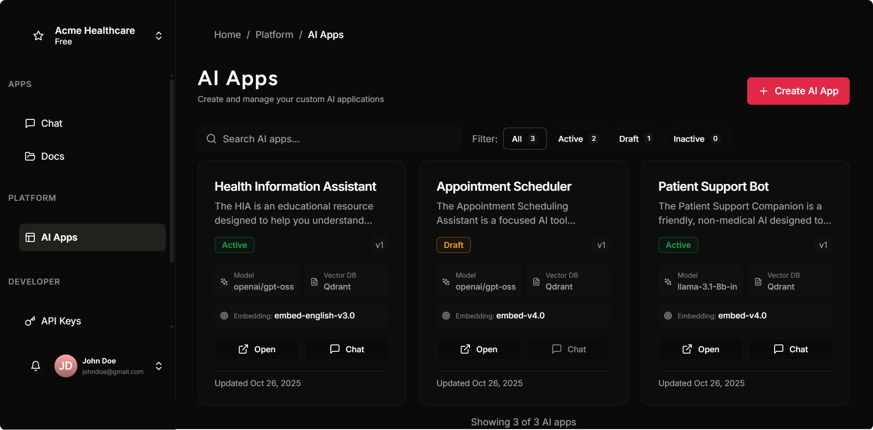Open Chat from the sidebar
Viewport: 873px width, 430px height.
click(x=51, y=124)
